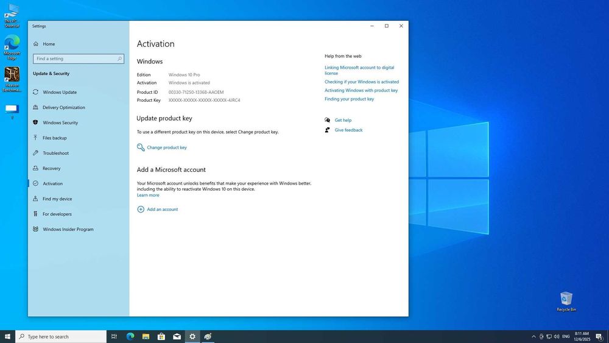This screenshot has height=343, width=609.
Task: Click the ENG language indicator
Action: pyautogui.click(x=566, y=336)
